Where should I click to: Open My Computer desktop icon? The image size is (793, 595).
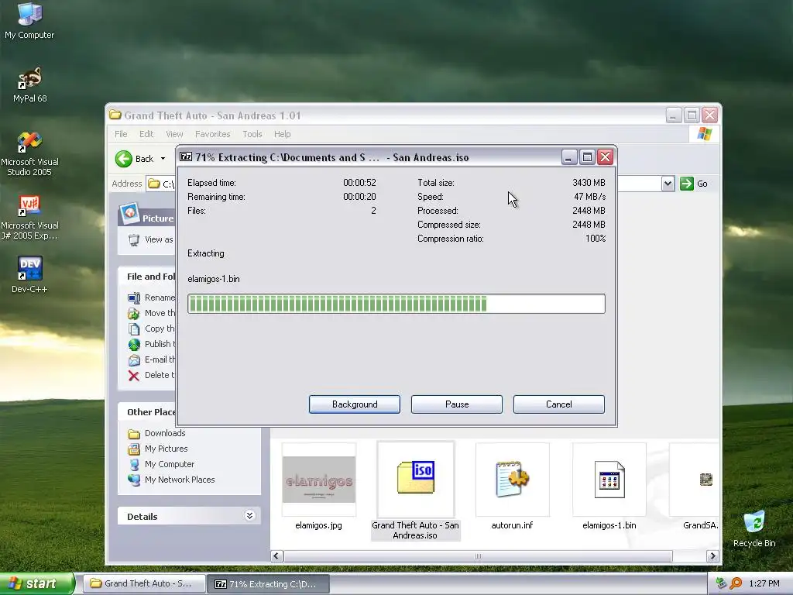(29, 20)
